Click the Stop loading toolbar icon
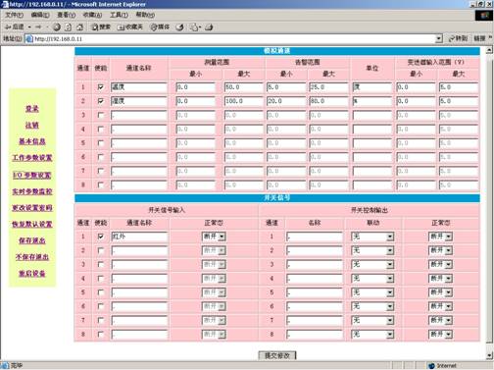 click(57, 27)
